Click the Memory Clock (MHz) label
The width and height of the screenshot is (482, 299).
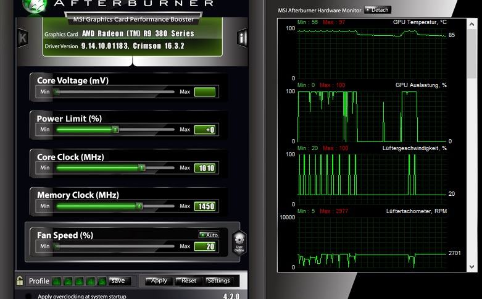78,195
